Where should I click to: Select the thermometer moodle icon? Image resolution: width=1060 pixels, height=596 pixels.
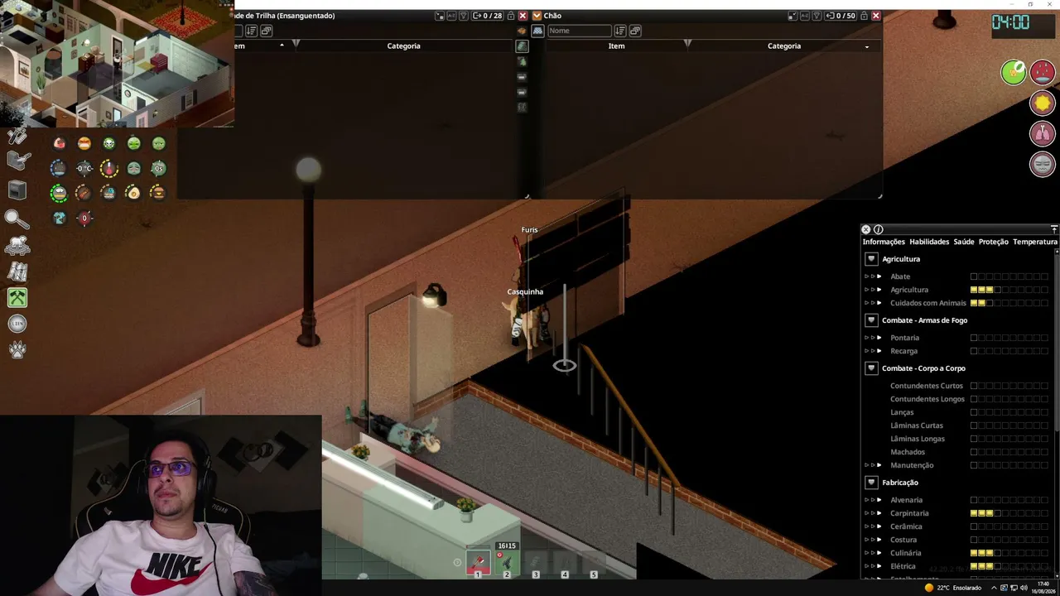tap(108, 168)
